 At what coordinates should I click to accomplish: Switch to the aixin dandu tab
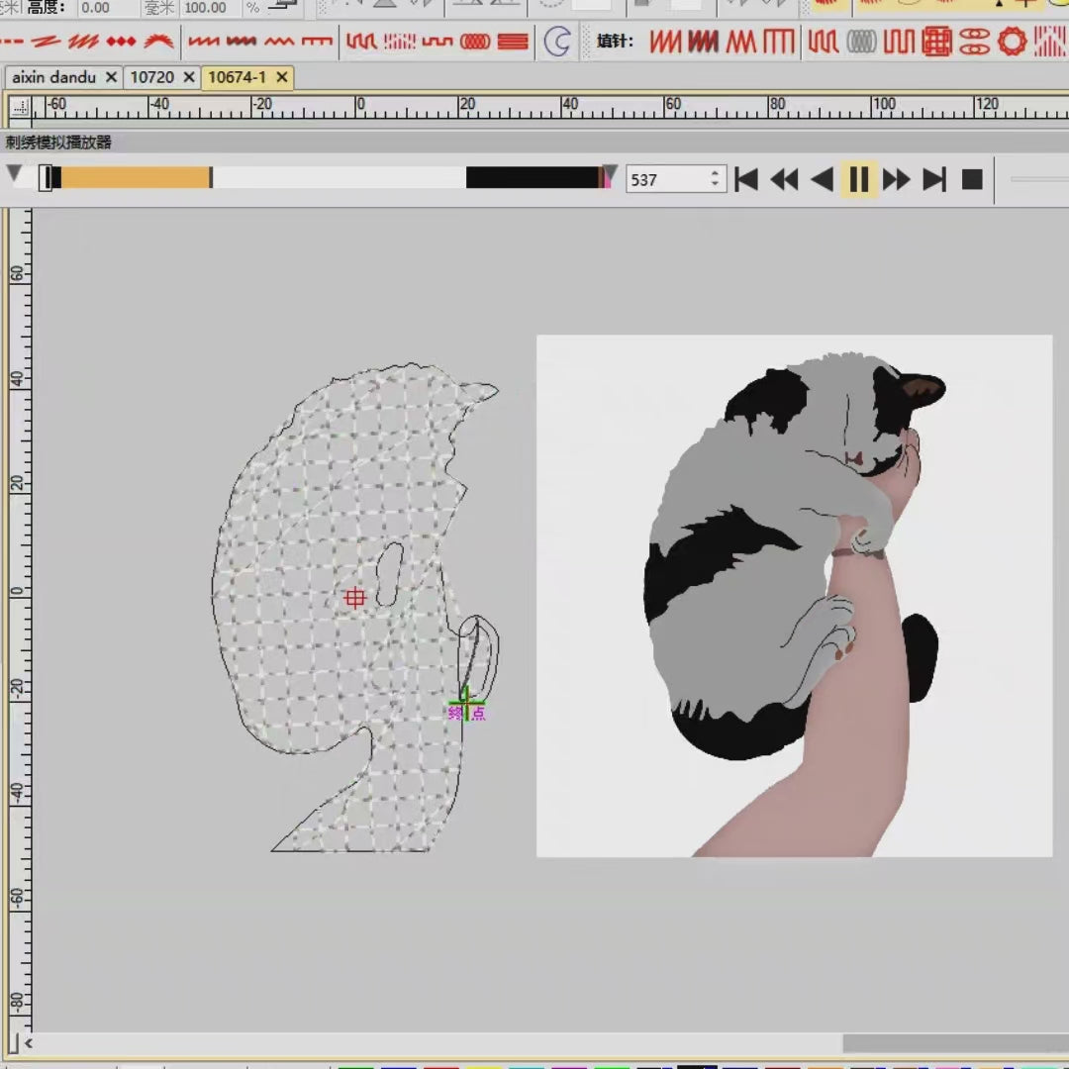53,77
